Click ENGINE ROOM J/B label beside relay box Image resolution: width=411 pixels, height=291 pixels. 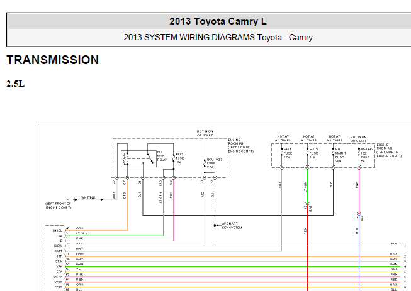pyautogui.click(x=241, y=146)
